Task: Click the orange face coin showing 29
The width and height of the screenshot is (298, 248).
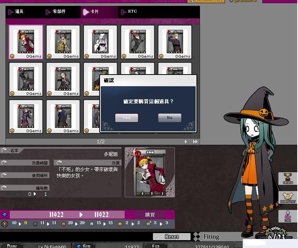Action: tap(64, 224)
